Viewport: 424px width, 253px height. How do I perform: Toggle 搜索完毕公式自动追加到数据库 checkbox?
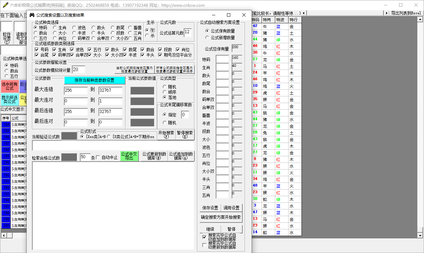(204, 237)
